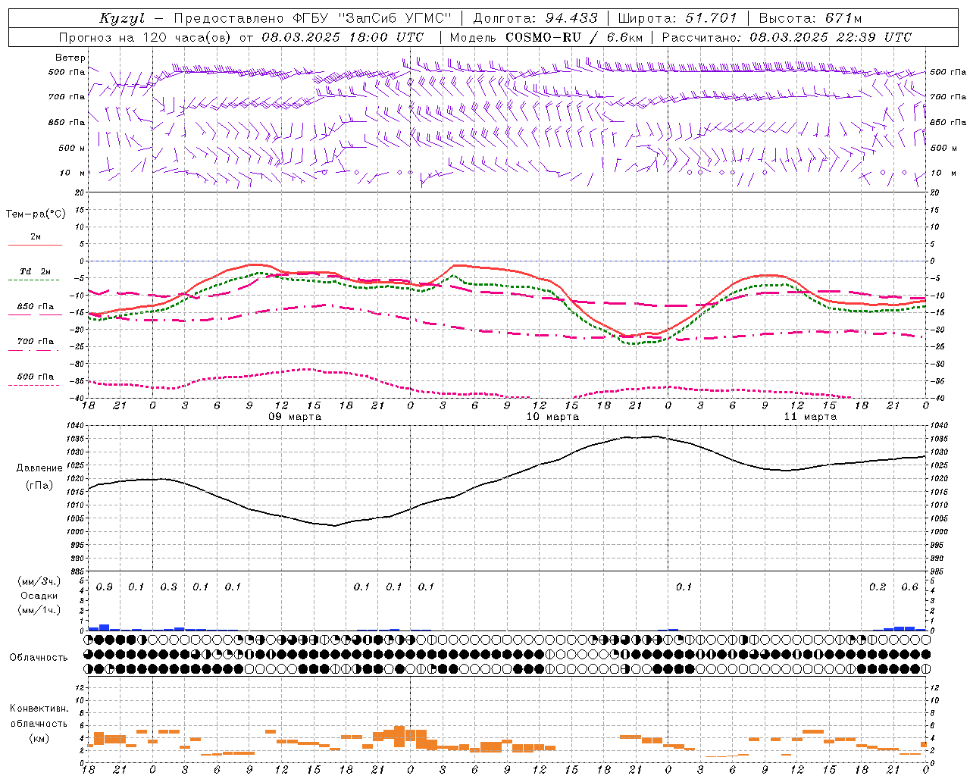Click the "Td 2м" dew point legend entry
Screen dimensions: 970x776
36,271
